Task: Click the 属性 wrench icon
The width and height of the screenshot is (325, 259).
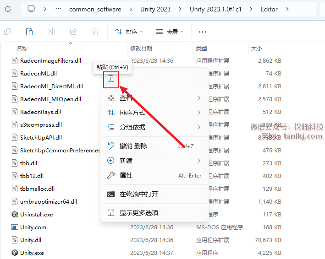Action: click(111, 175)
